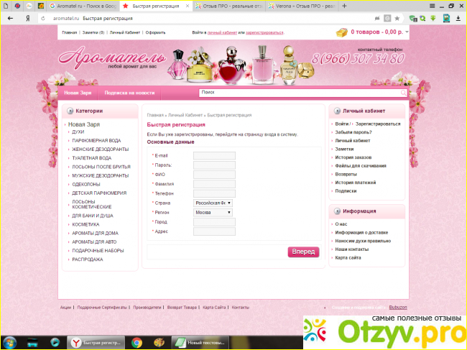Click the search magnifier icon

(x=404, y=93)
